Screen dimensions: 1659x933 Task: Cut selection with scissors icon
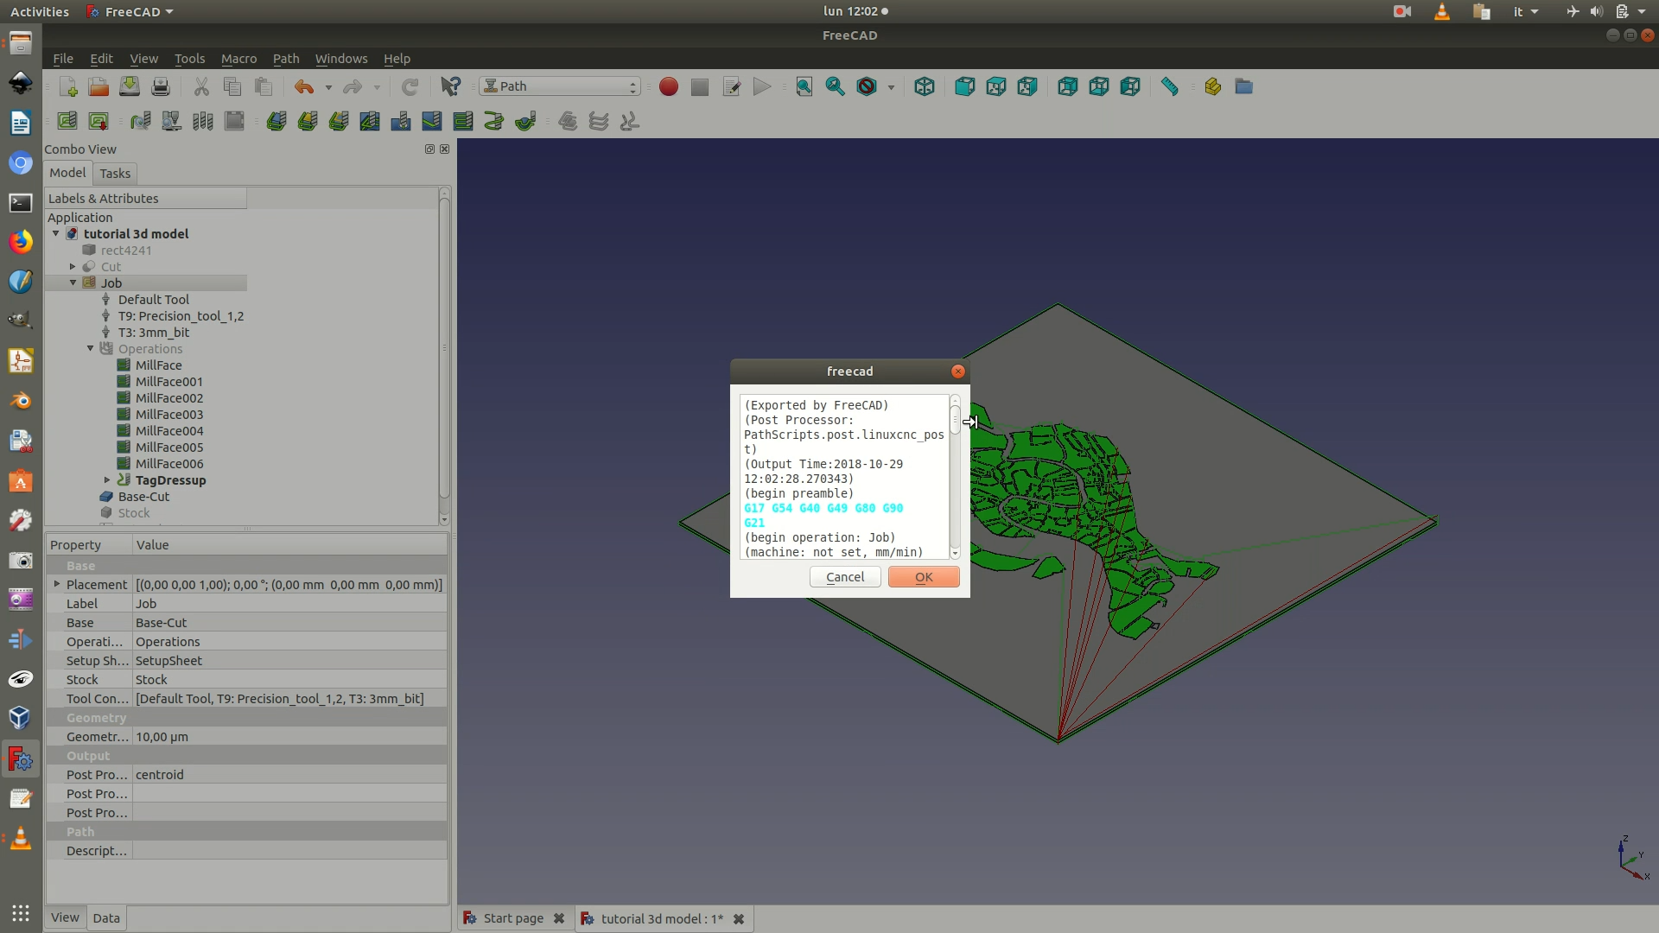click(201, 86)
